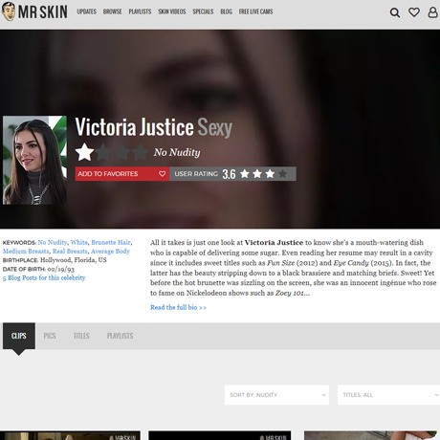Open the search magnifier icon
440x440 pixels.
click(395, 12)
